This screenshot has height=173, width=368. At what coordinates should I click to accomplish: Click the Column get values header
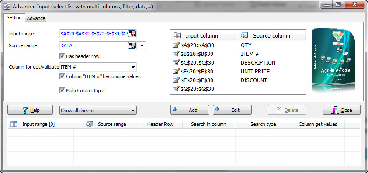pyautogui.click(x=318, y=124)
